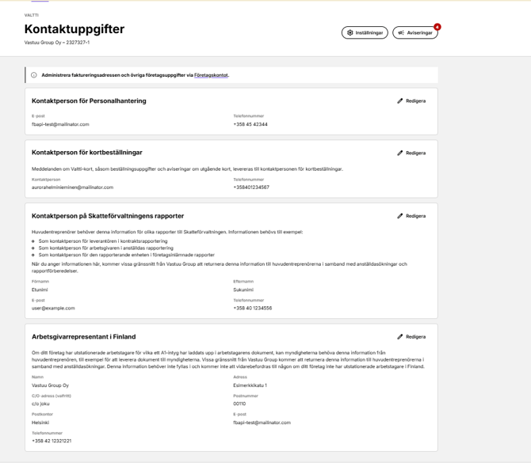Viewport: 531px width, 466px height.
Task: Select the Kontaktuppgifter page heading
Action: click(74, 29)
